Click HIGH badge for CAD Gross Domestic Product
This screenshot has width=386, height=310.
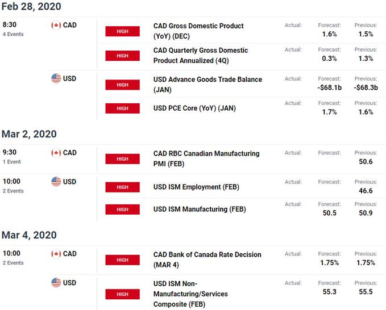(122, 31)
